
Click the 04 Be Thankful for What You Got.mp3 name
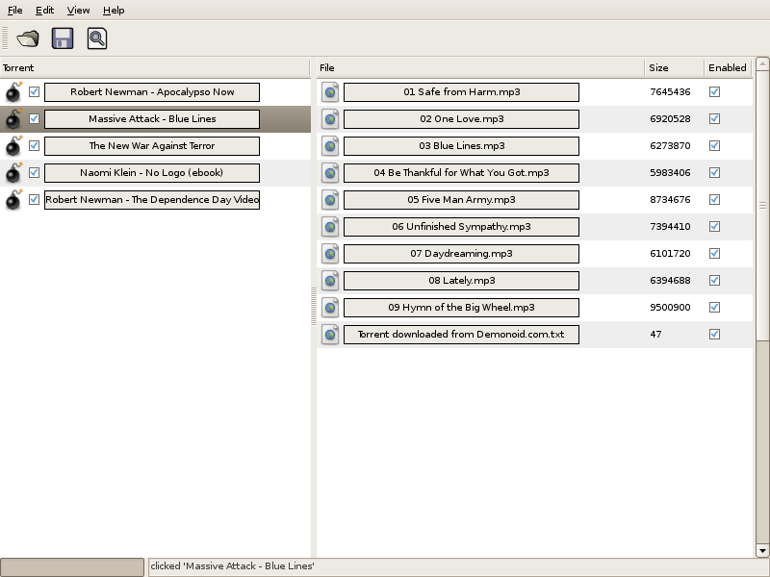pos(461,173)
